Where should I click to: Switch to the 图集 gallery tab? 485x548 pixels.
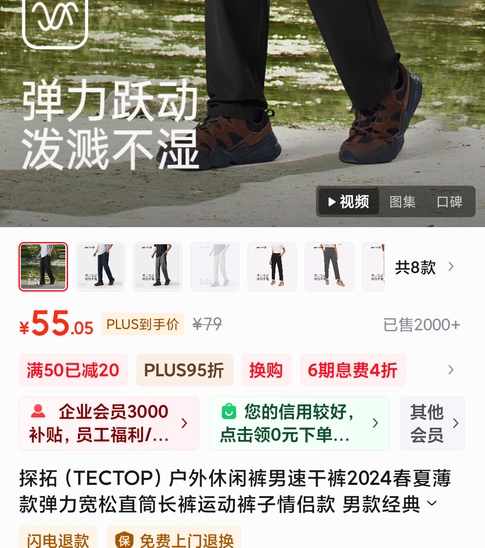click(403, 201)
